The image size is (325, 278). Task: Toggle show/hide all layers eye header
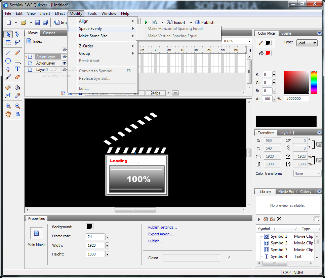[65, 50]
